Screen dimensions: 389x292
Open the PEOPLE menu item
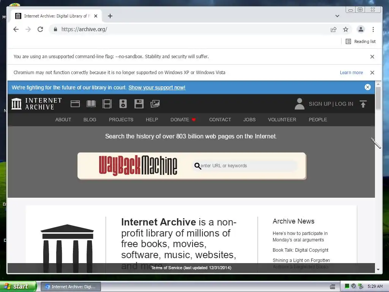pyautogui.click(x=318, y=120)
